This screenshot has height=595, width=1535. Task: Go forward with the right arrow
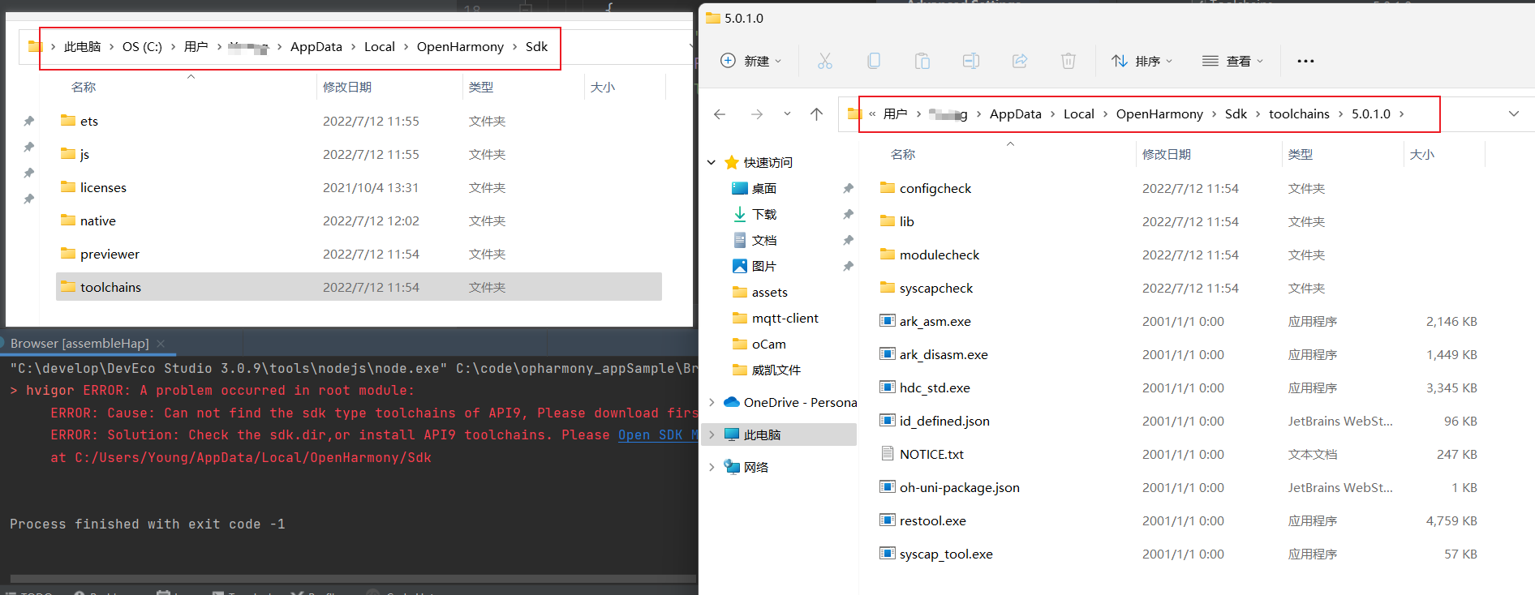point(757,114)
